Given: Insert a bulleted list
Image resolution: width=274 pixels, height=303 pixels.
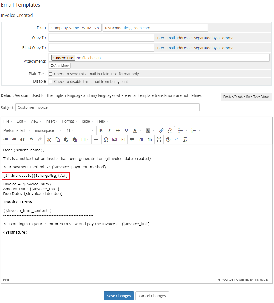Looking at the screenshot, I should coord(181,131).
